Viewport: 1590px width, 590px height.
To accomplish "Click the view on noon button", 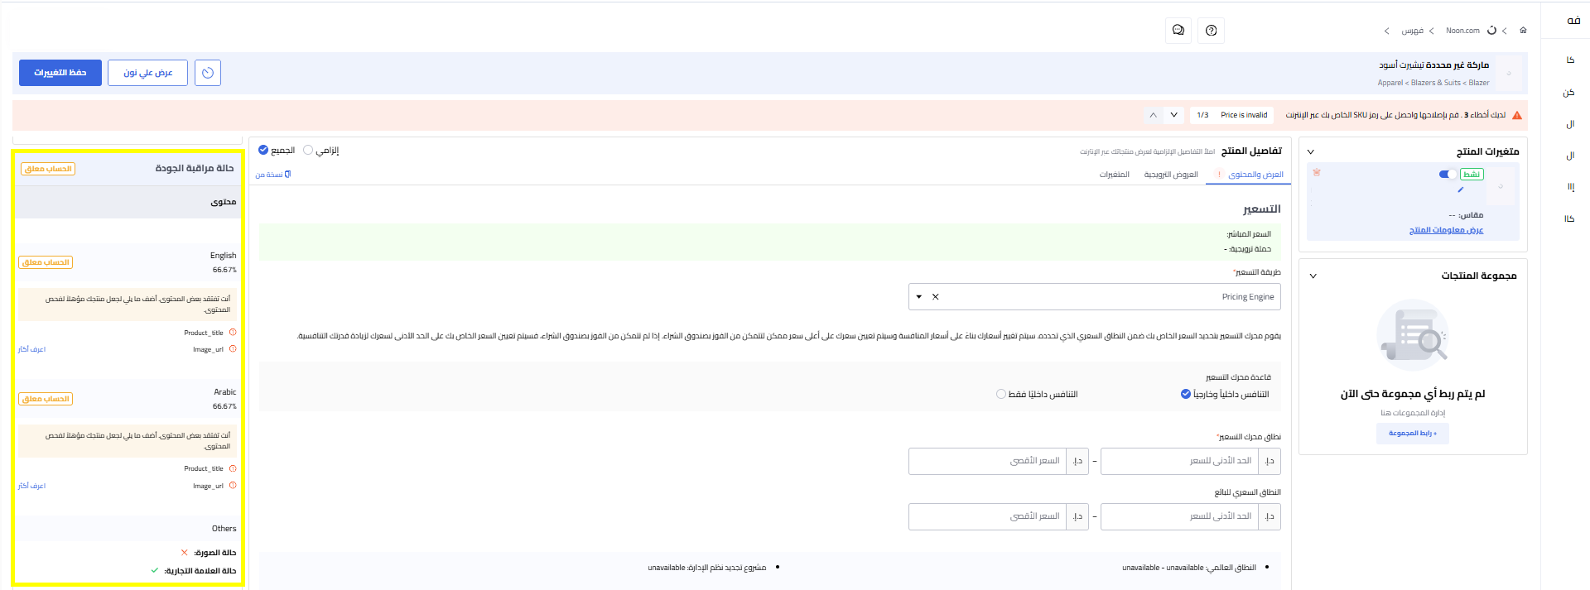I will (x=147, y=73).
